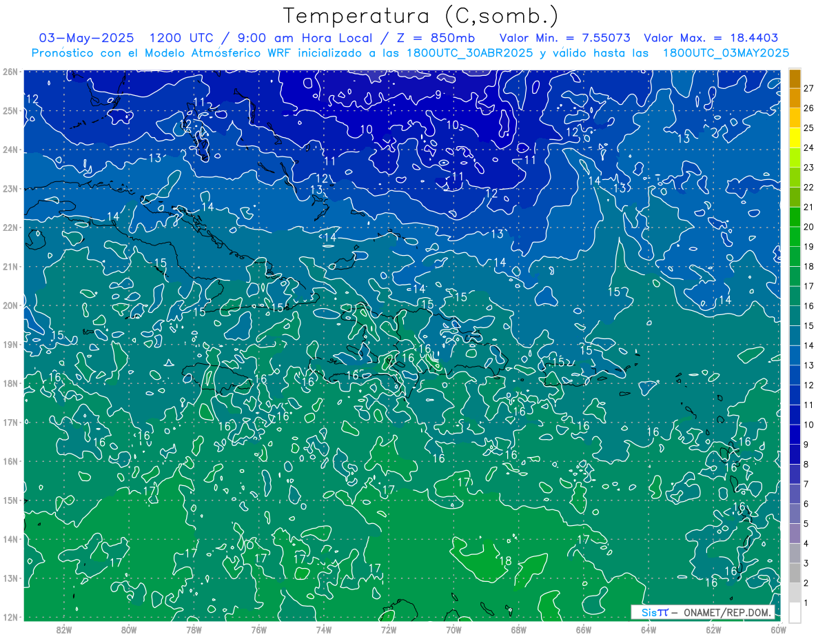Click the color legend number "27"

tap(809, 88)
